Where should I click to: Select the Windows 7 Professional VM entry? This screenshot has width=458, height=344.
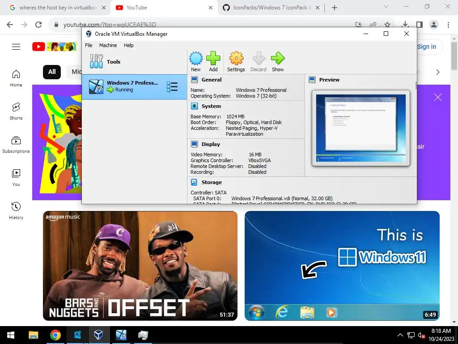[134, 86]
